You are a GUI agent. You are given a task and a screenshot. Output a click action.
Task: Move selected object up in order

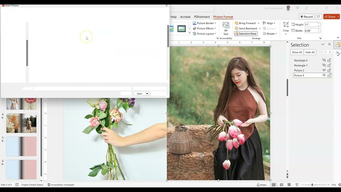coord(325,52)
